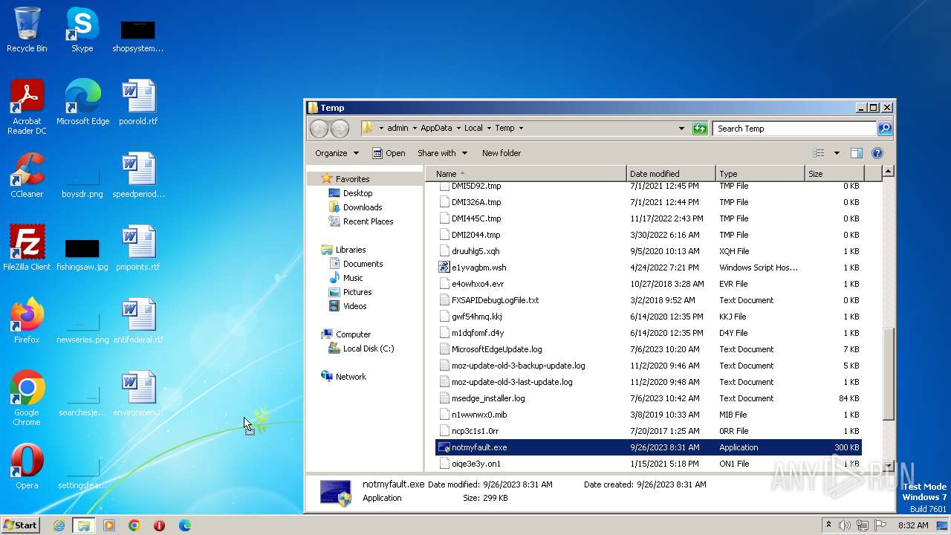The height and width of the screenshot is (535, 951).
Task: Click New folder in toolbar
Action: pos(502,153)
